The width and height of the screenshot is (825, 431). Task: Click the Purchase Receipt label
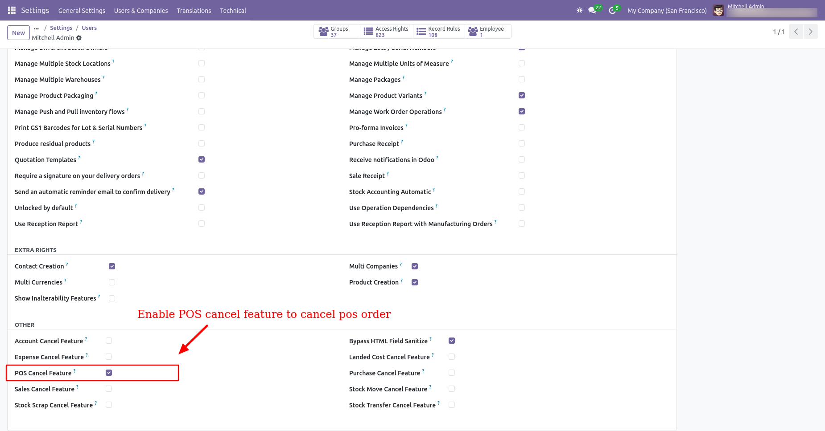pyautogui.click(x=374, y=144)
